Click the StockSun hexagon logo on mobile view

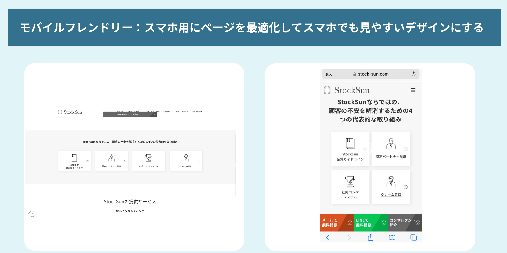click(327, 90)
